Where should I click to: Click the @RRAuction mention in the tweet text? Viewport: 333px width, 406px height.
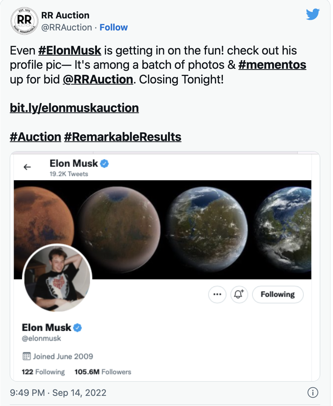pos(98,79)
